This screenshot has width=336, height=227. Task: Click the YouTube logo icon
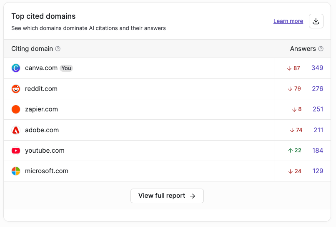(16, 151)
